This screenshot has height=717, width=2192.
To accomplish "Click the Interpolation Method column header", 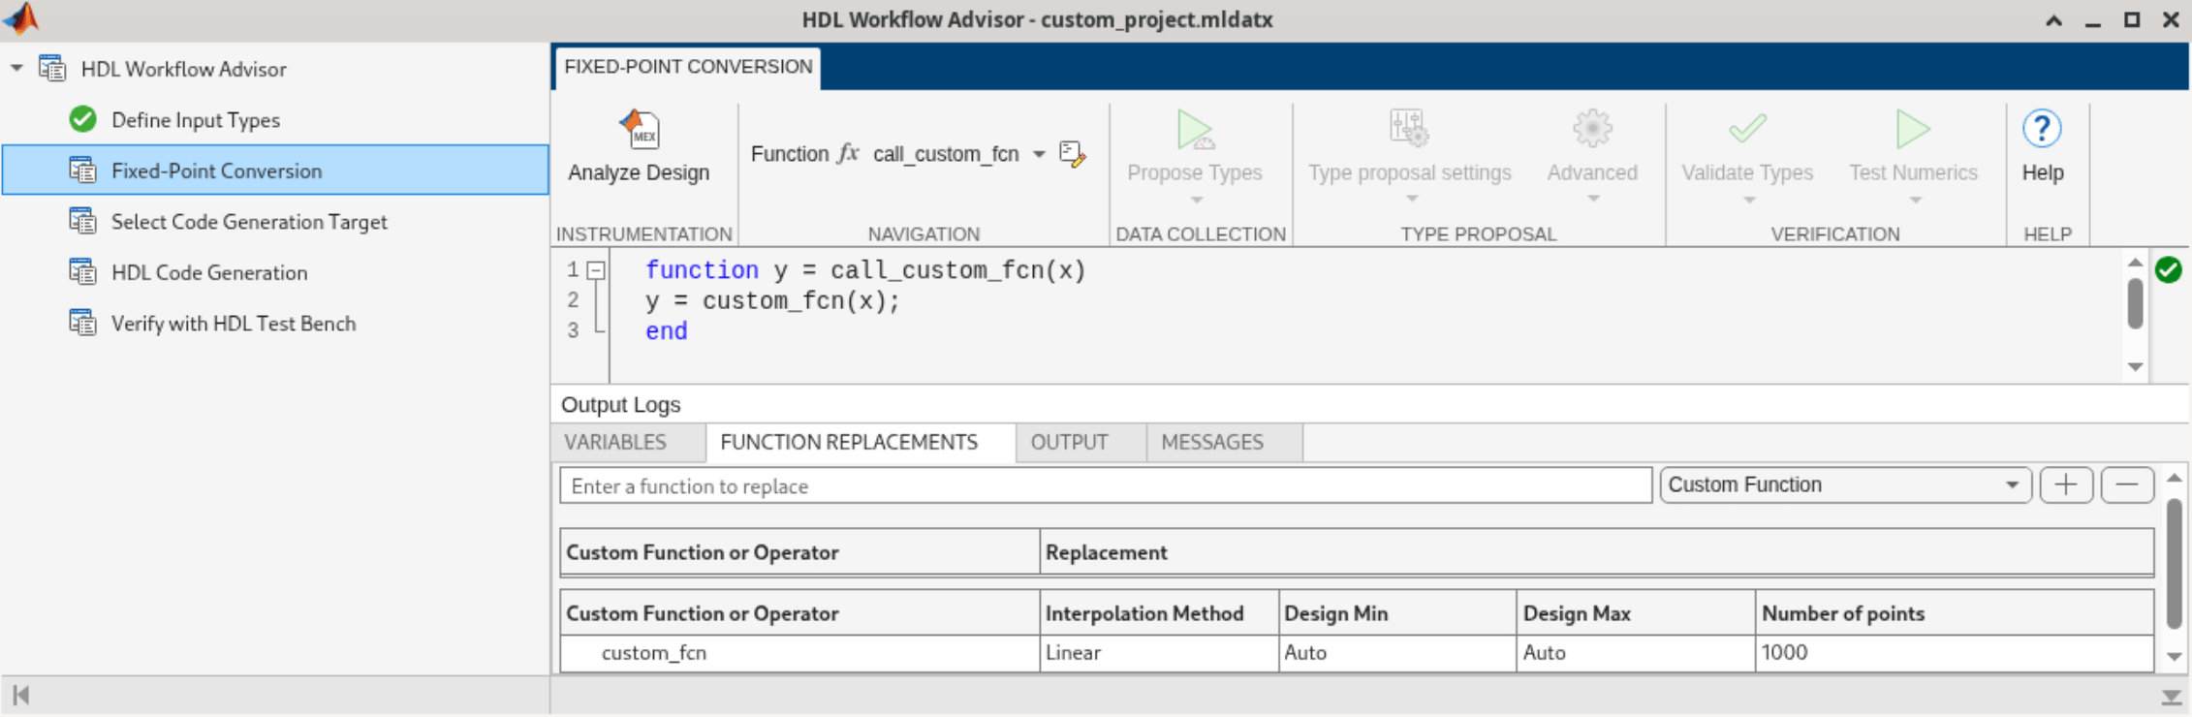I will (x=1159, y=613).
